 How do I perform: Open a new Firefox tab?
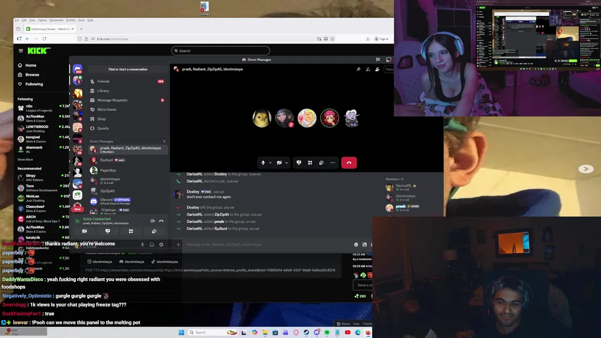click(81, 29)
